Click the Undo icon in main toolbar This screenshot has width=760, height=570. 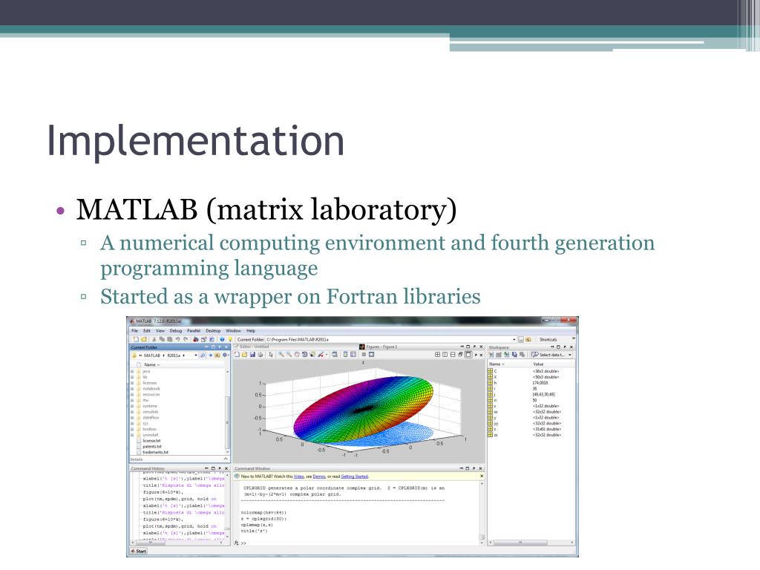click(x=178, y=339)
